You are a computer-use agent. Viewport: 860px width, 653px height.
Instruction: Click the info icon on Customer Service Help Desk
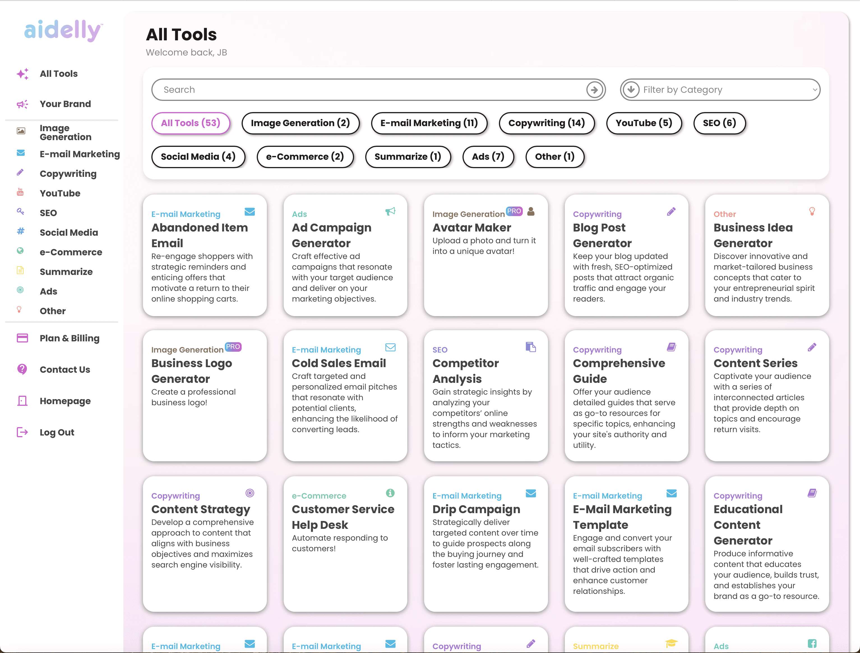[x=390, y=493]
